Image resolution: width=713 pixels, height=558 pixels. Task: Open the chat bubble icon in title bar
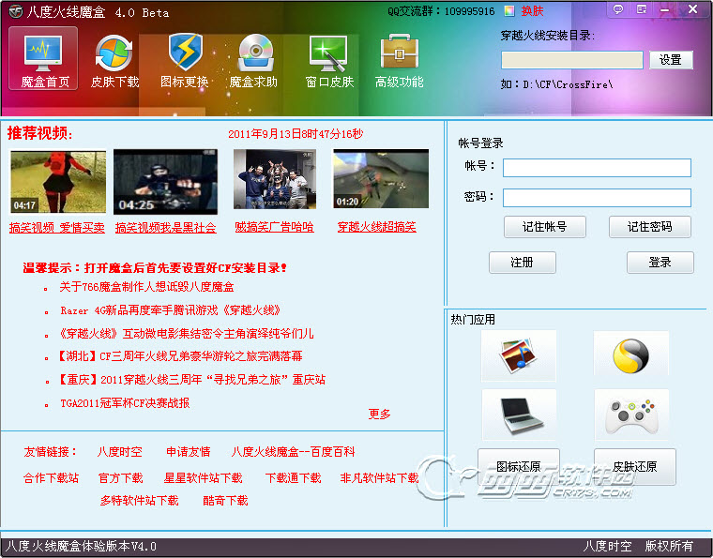(618, 9)
